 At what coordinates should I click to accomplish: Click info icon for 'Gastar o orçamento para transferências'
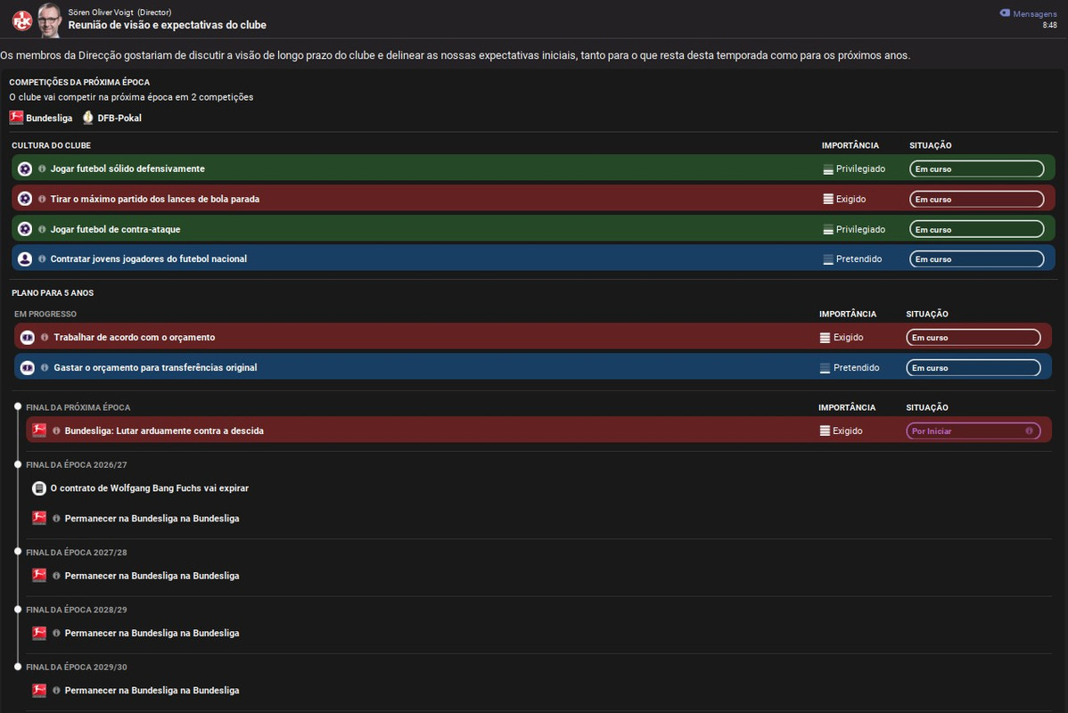[45, 367]
